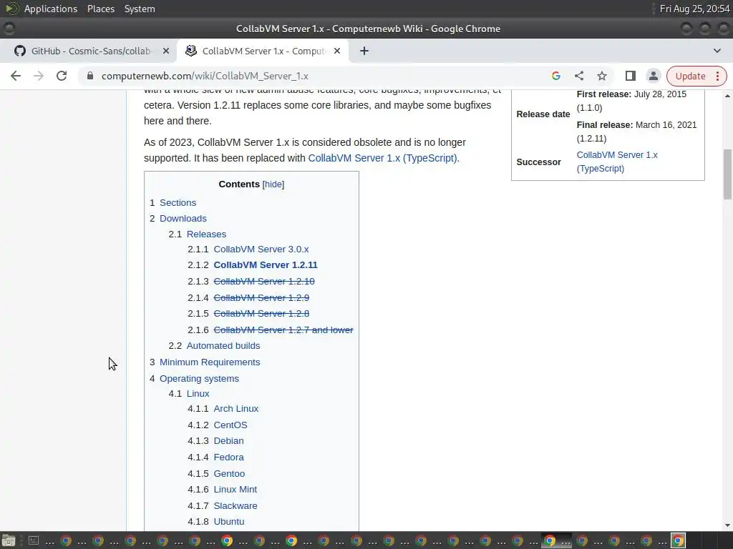This screenshot has height=549, width=733.
Task: Open CollabVM Server 1.x (TypeScript) link in paragraph
Action: 384,158
